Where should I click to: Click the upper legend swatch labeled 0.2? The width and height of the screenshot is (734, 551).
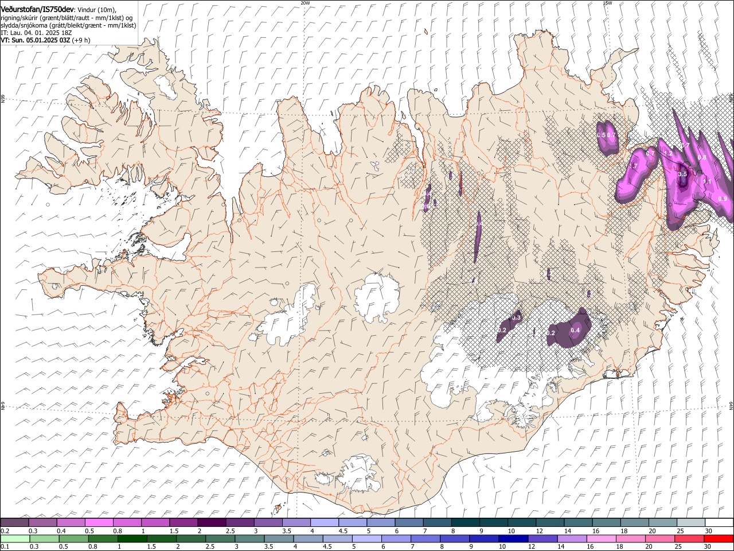point(14,523)
